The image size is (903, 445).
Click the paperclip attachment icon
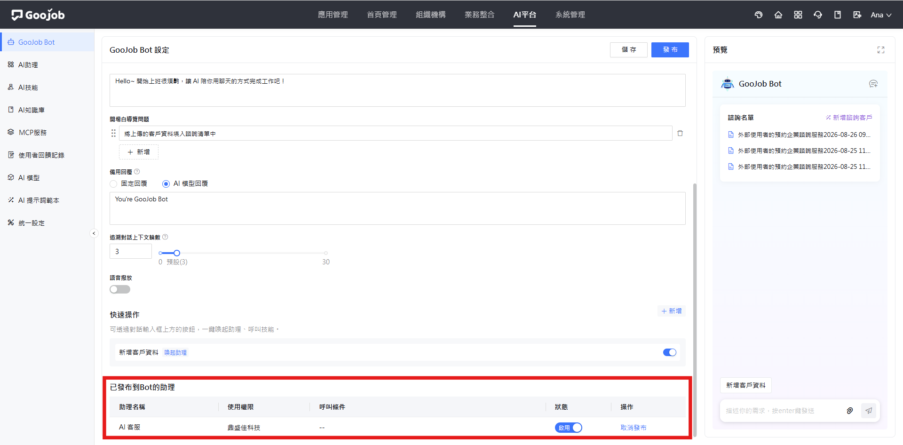(850, 411)
